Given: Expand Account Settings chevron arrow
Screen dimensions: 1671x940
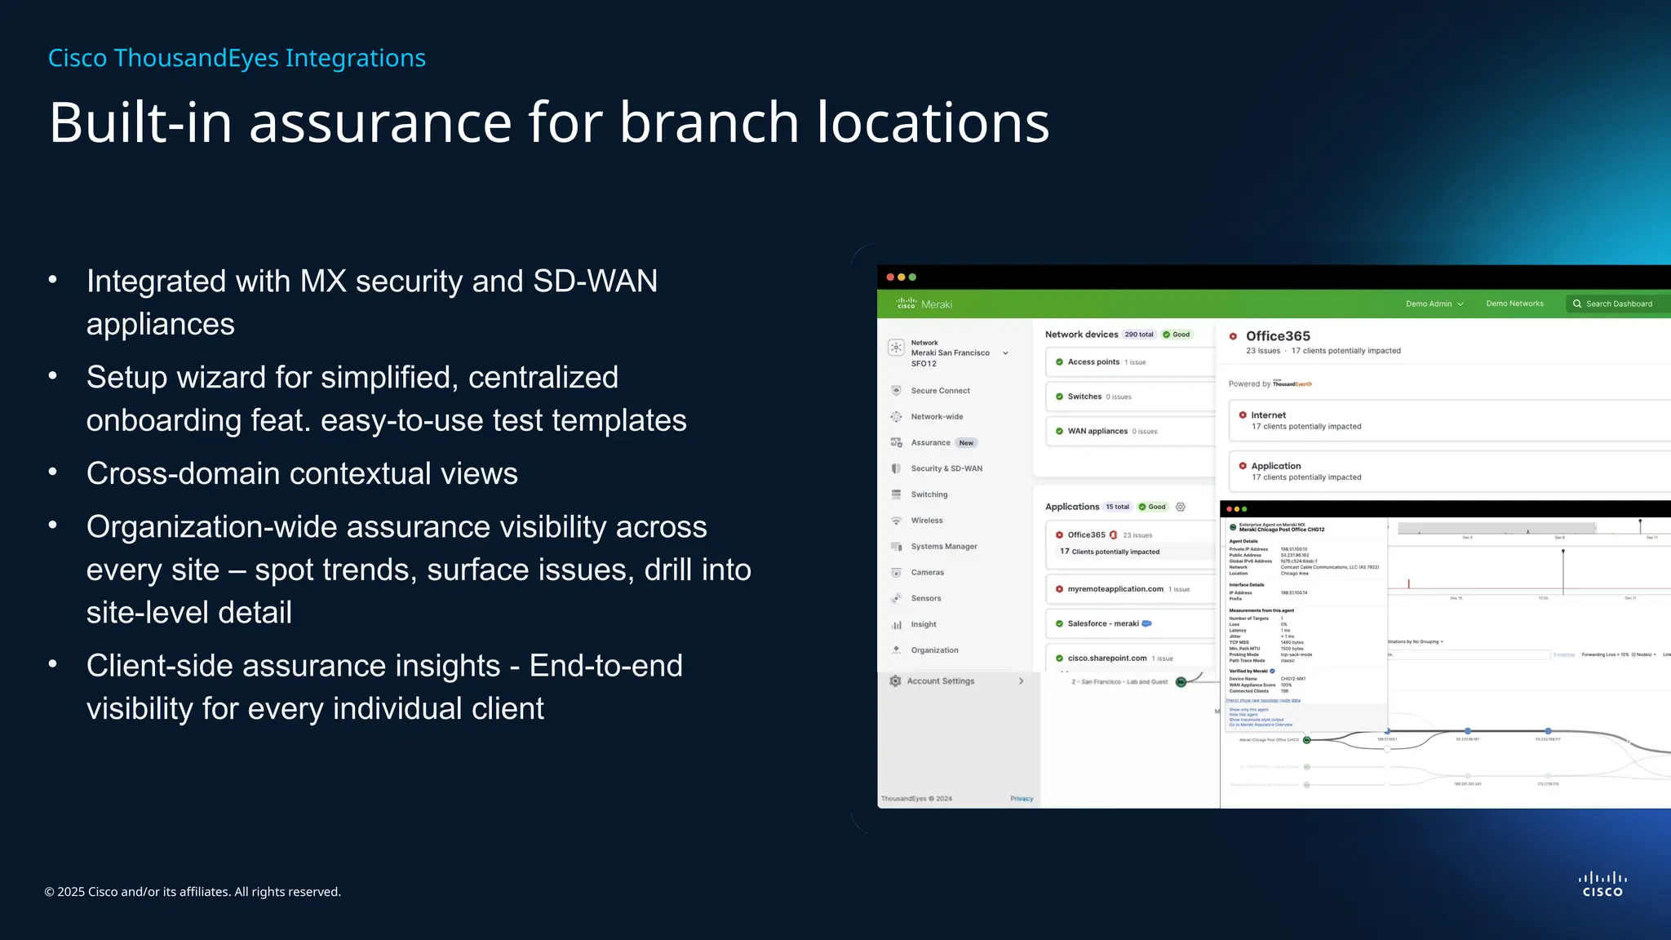Looking at the screenshot, I should 1021,681.
